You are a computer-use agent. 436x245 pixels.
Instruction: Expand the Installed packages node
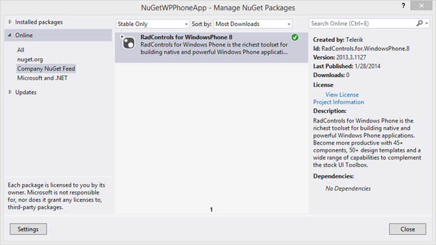point(10,21)
